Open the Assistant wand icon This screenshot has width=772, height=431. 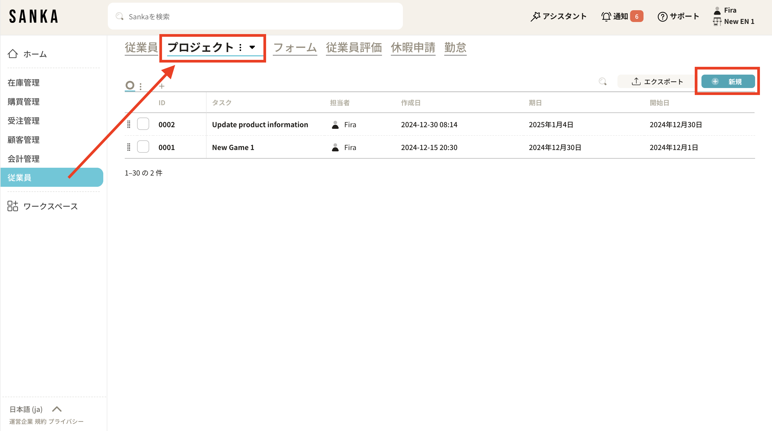click(x=535, y=16)
